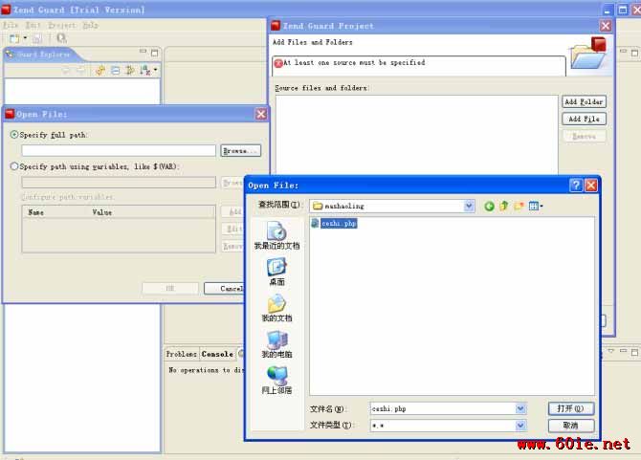Maximize the Zend Guard main window
The width and height of the screenshot is (641, 460).
(x=622, y=10)
